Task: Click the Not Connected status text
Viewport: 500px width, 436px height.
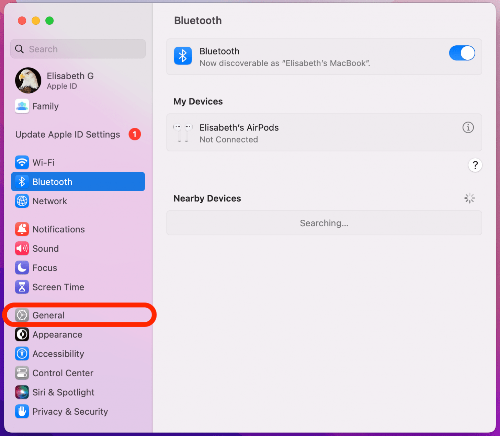Action: [229, 139]
